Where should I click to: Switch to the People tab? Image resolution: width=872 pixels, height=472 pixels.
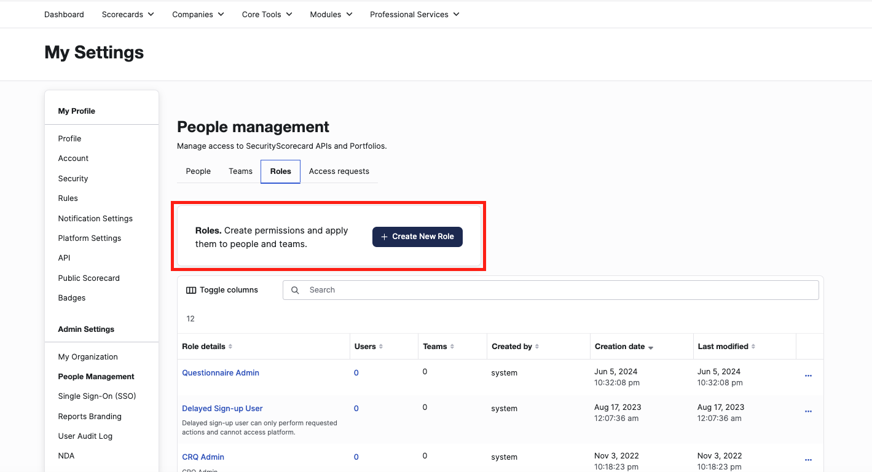pyautogui.click(x=198, y=171)
